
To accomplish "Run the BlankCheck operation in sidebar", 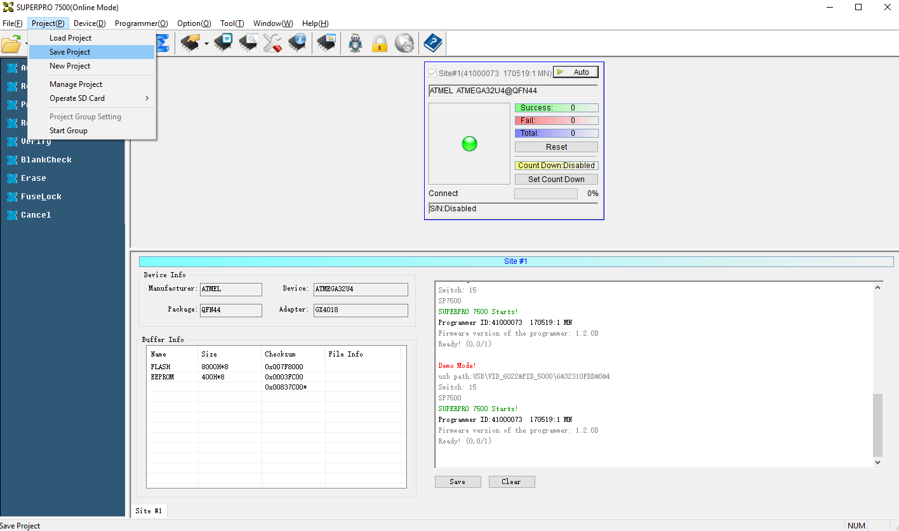I will [46, 160].
